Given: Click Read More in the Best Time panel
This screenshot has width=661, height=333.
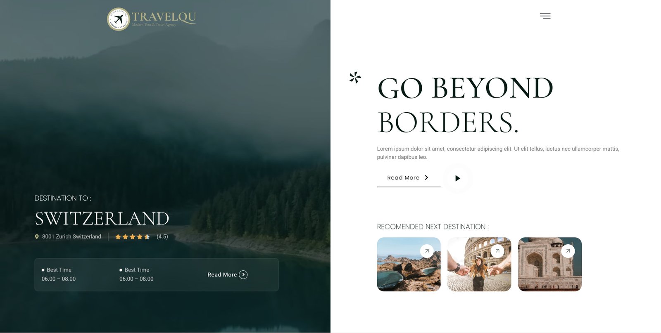Looking at the screenshot, I should [x=222, y=275].
